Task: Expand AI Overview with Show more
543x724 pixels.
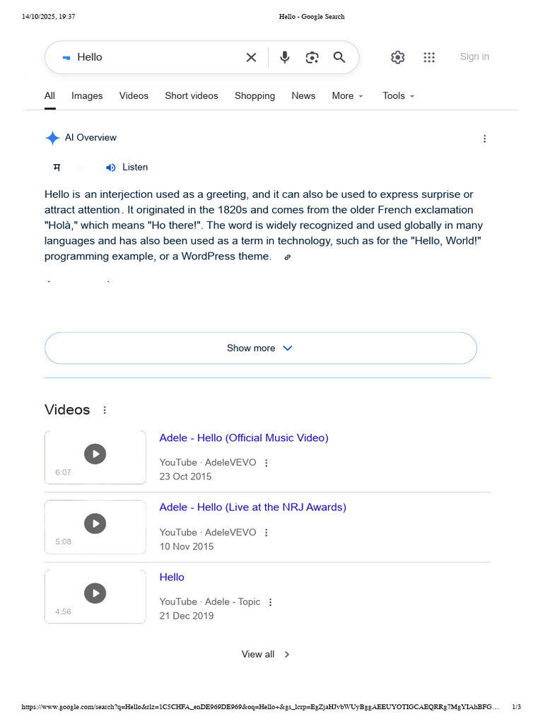Action: pyautogui.click(x=260, y=348)
